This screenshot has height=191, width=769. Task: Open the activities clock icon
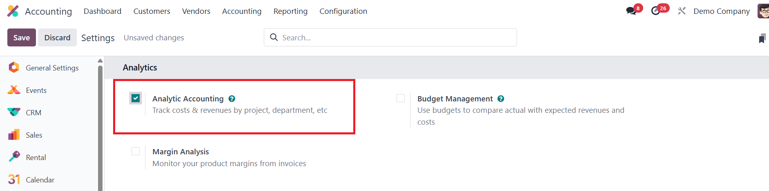656,11
